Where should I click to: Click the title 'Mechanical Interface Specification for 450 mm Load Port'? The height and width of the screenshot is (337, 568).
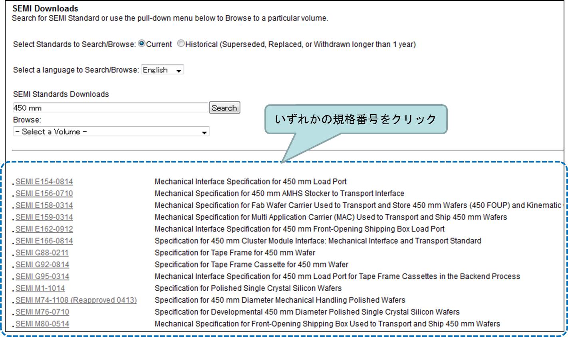(x=251, y=182)
